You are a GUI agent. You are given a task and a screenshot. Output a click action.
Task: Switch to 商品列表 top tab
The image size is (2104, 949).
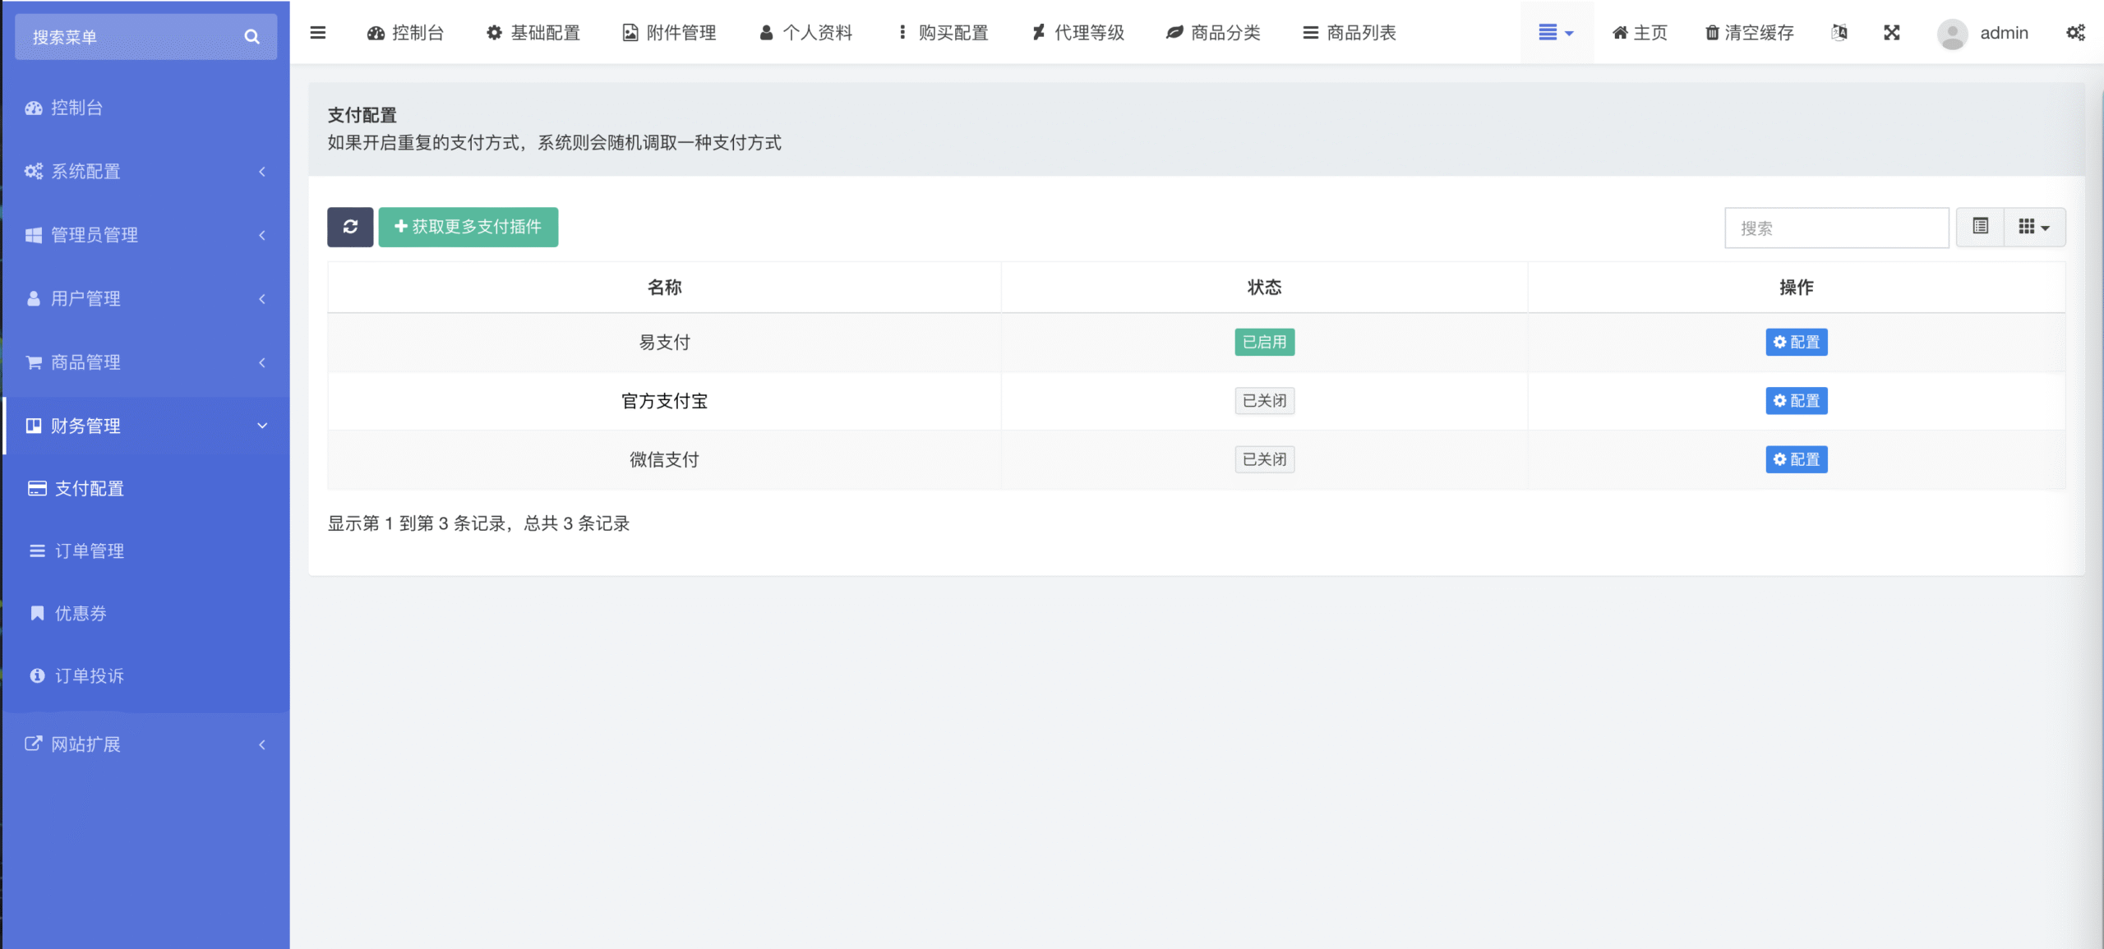coord(1350,33)
